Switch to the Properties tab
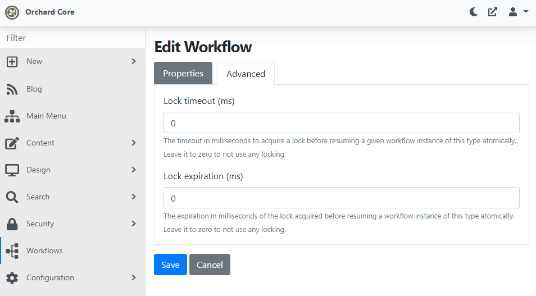The image size is (536, 296). click(183, 73)
